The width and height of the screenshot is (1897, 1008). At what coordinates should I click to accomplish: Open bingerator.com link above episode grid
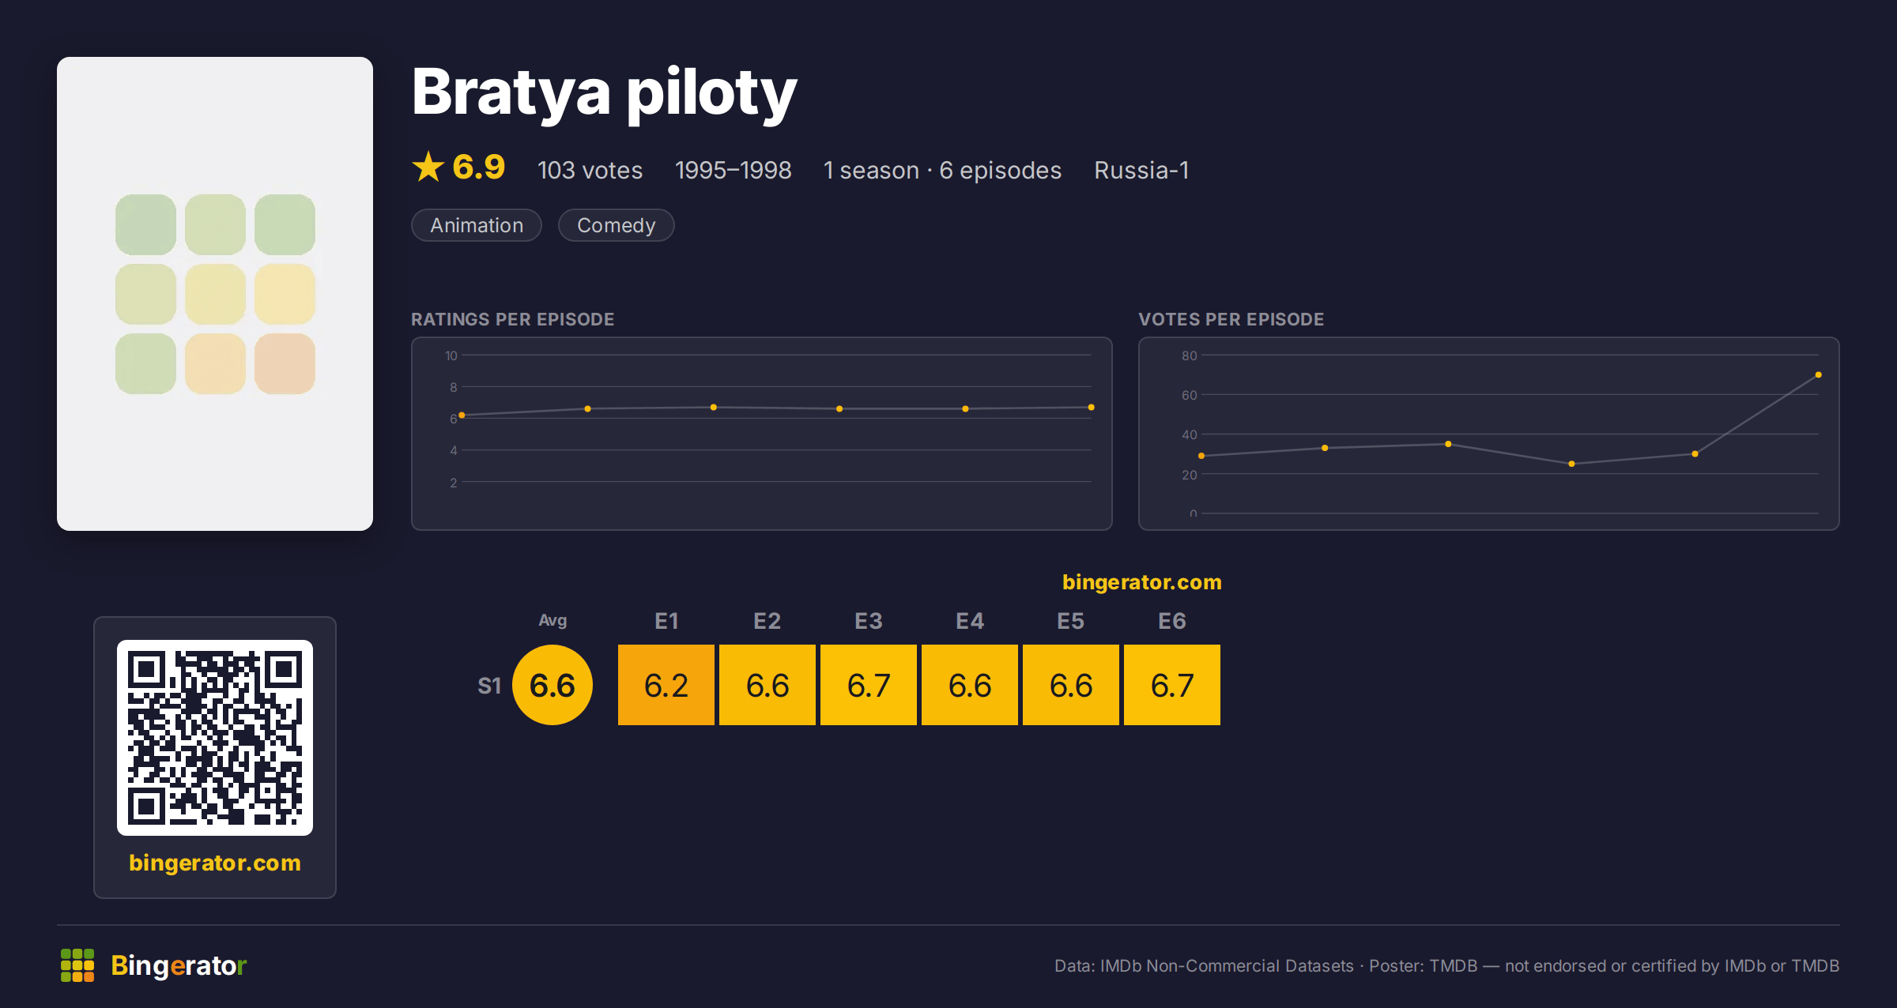tap(1142, 582)
